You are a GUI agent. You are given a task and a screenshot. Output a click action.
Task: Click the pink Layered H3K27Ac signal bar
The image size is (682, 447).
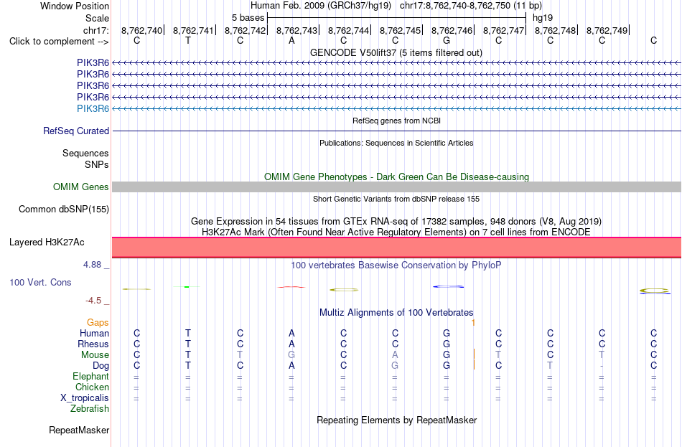(396, 248)
